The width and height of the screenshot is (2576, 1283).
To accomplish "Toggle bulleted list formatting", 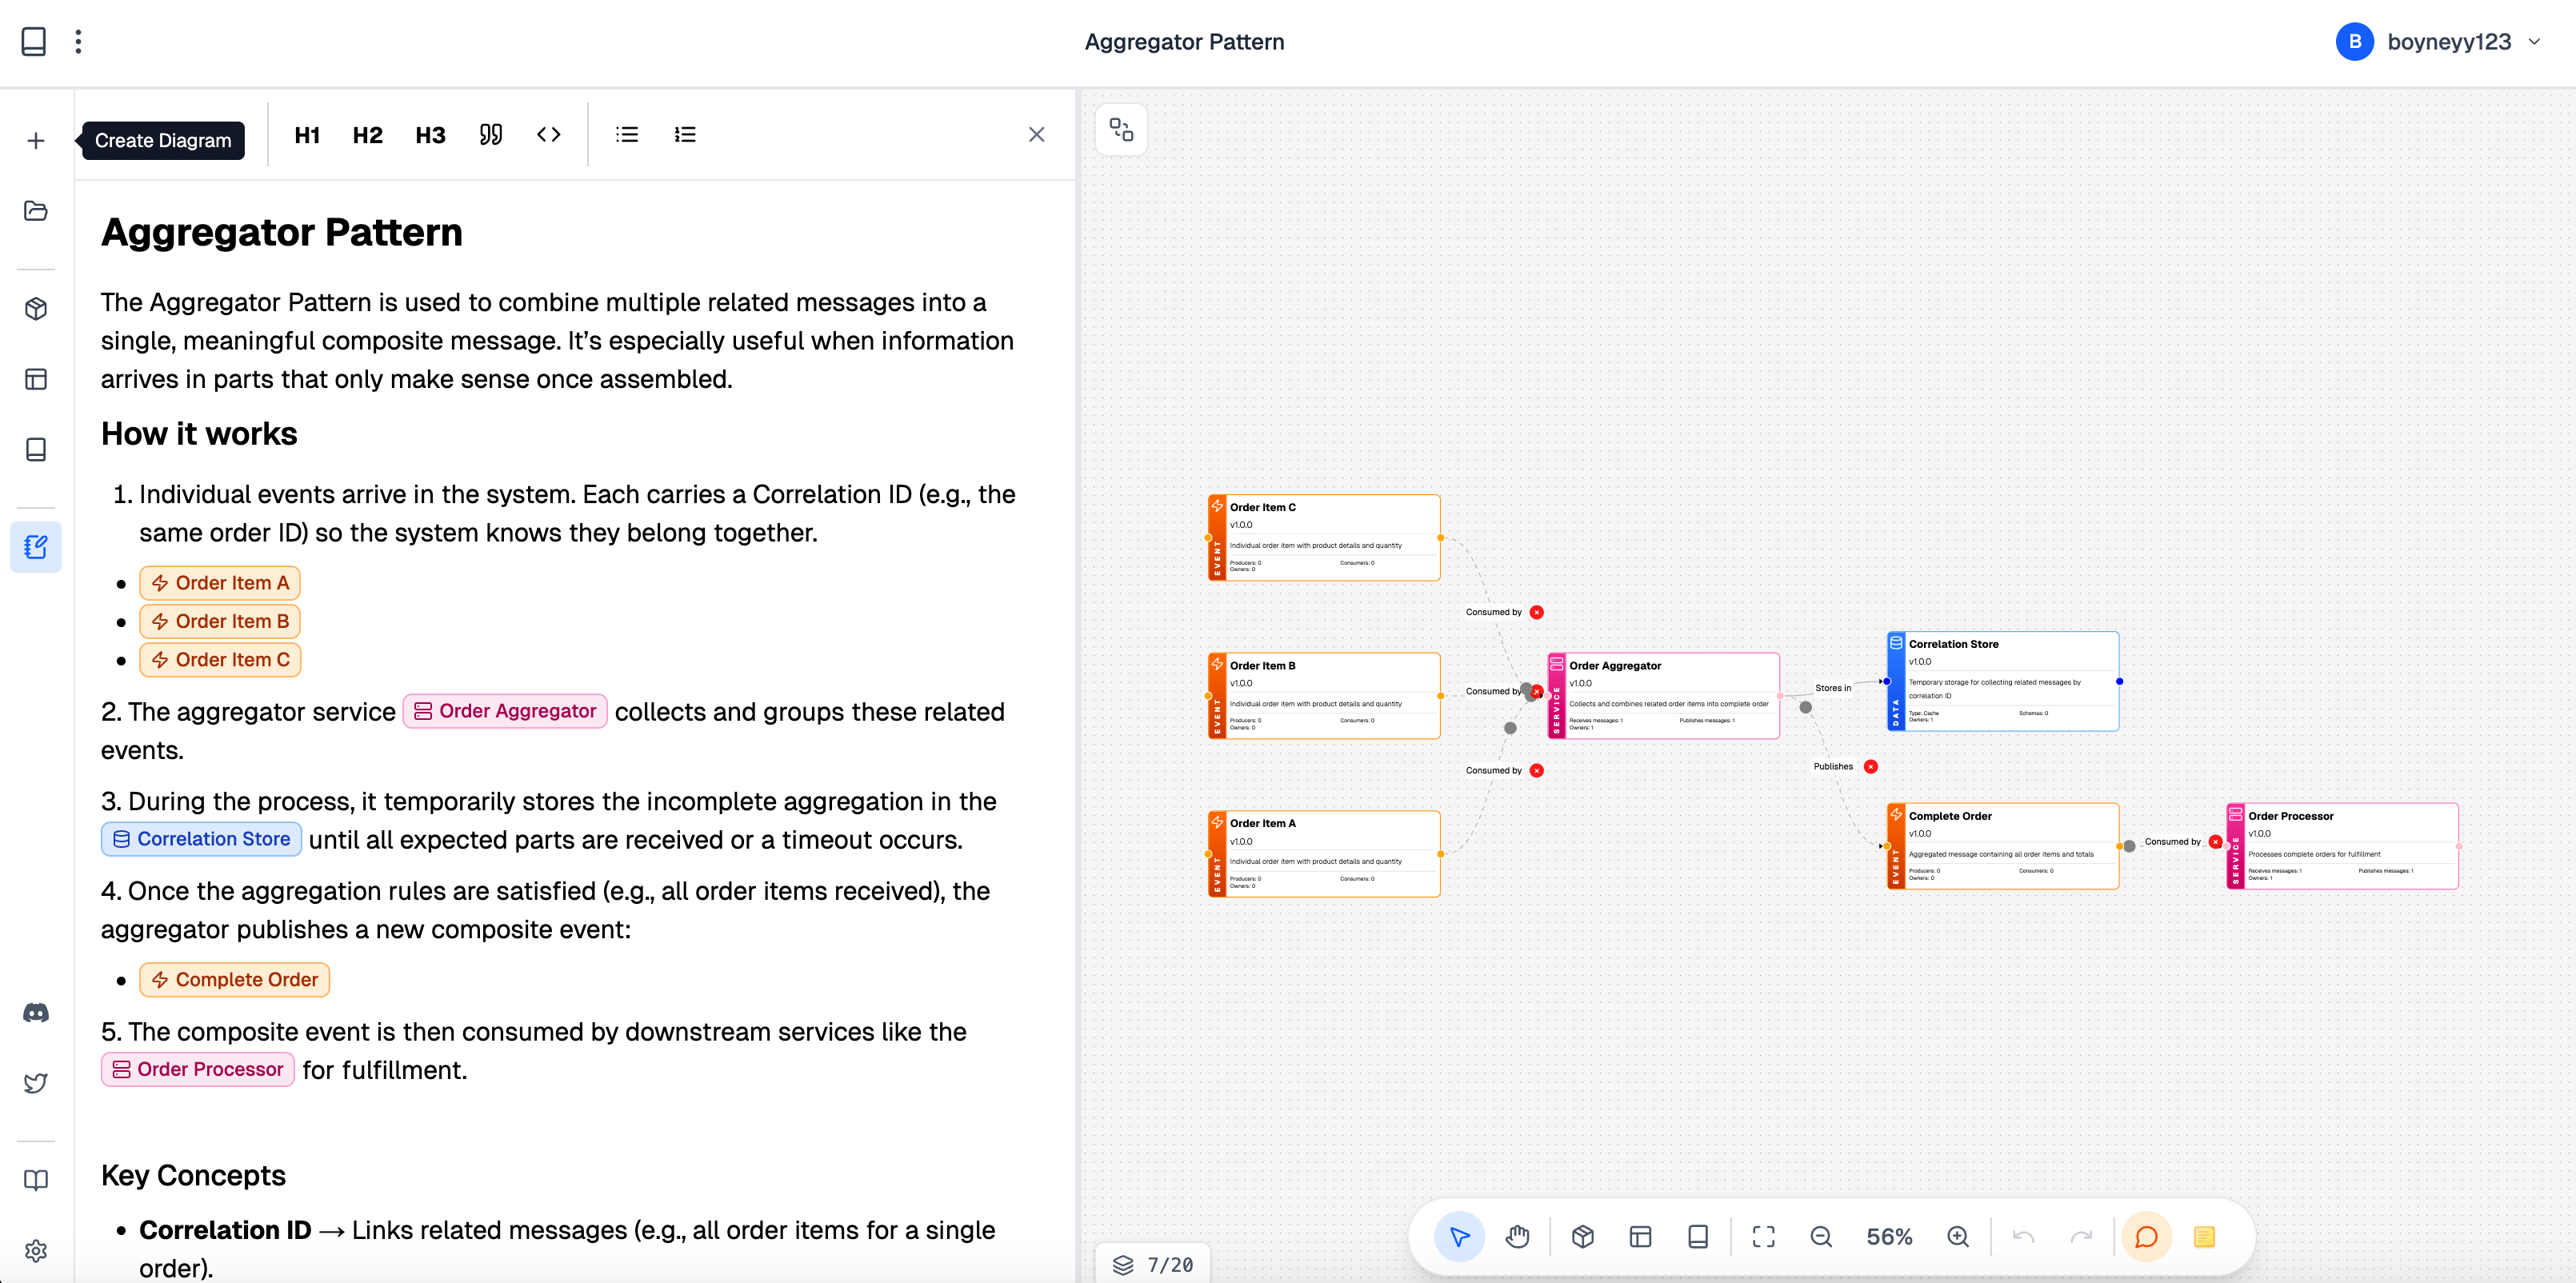I will click(x=627, y=135).
